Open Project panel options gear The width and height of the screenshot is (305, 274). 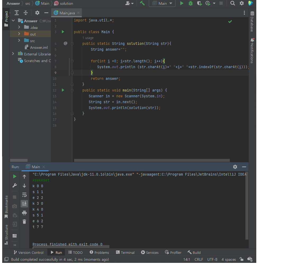click(37, 13)
